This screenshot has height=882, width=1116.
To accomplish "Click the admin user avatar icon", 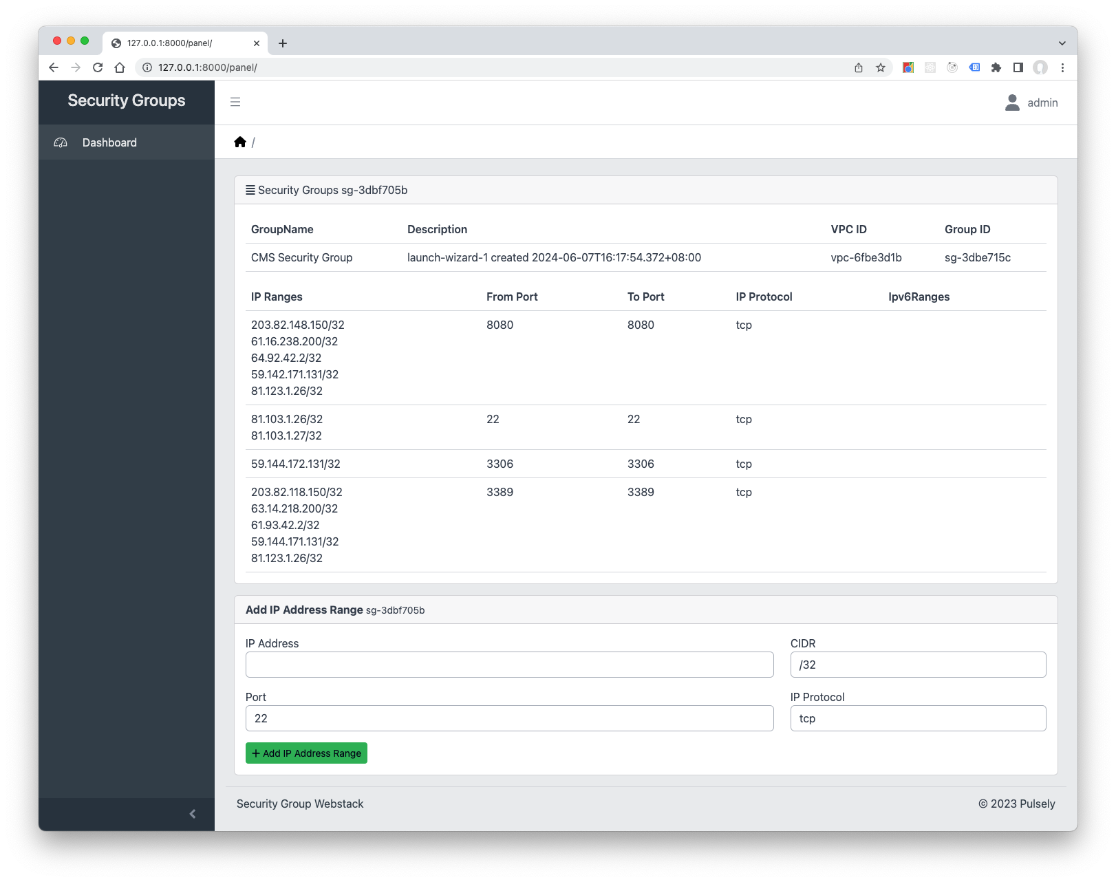I will [1011, 102].
